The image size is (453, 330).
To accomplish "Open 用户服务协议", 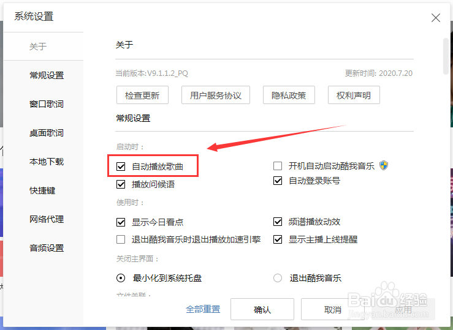I will click(x=216, y=95).
